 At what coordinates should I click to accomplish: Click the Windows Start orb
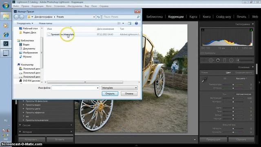coord(6,5)
